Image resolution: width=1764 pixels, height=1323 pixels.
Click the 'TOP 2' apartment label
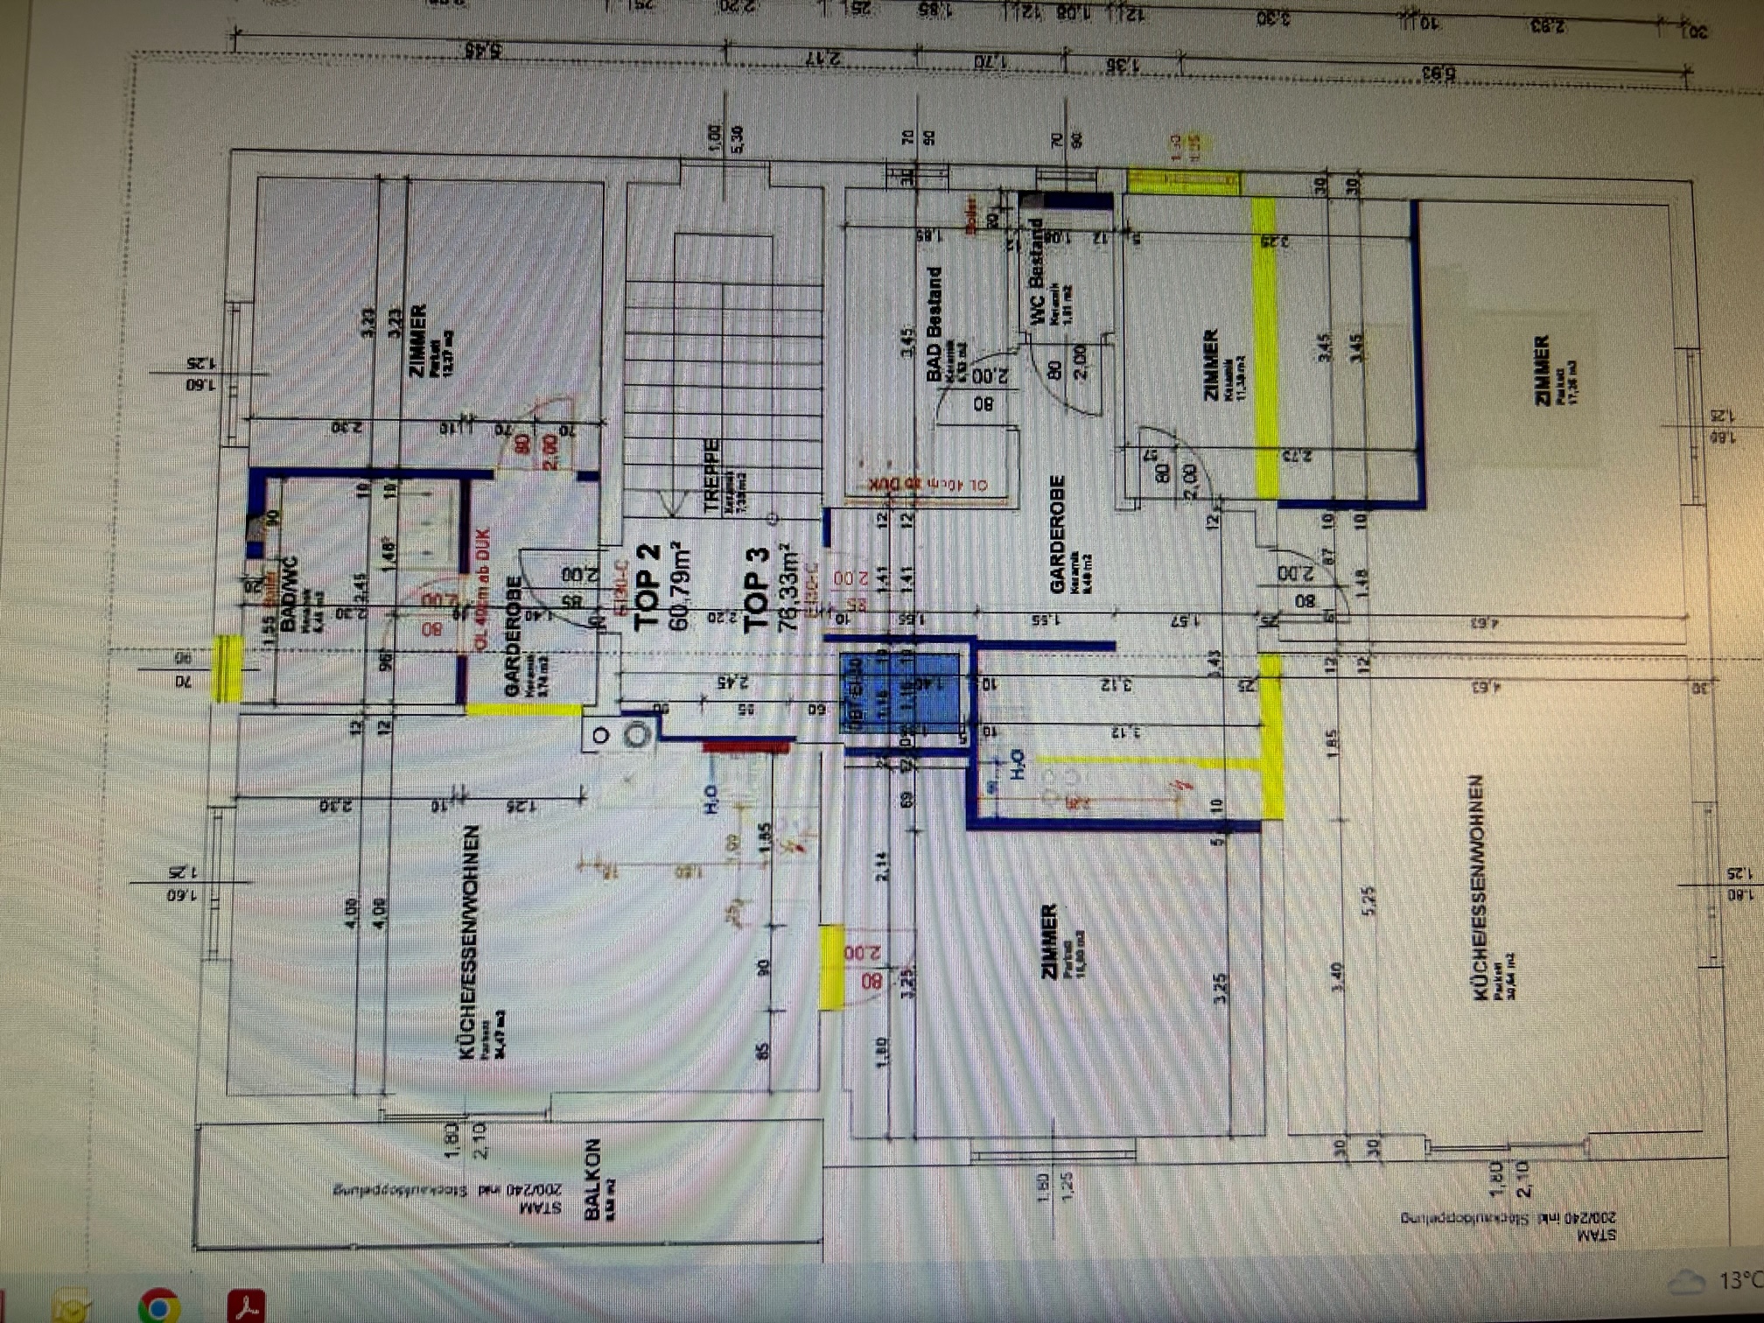(647, 587)
